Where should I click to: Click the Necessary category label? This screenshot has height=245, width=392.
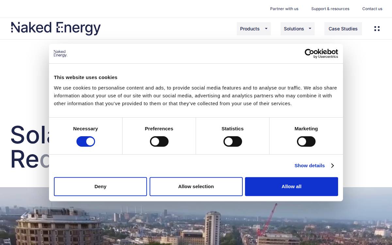pyautogui.click(x=86, y=129)
